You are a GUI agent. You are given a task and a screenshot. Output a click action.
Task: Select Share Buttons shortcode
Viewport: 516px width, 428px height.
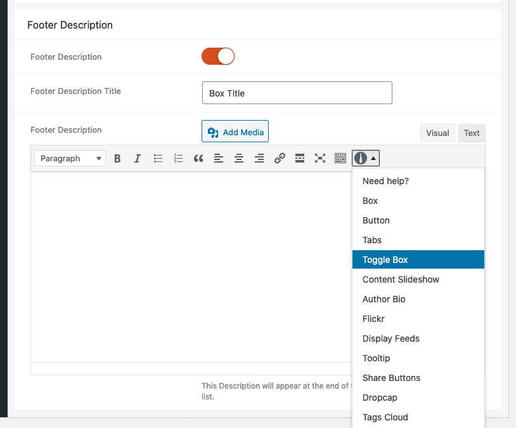click(418, 378)
